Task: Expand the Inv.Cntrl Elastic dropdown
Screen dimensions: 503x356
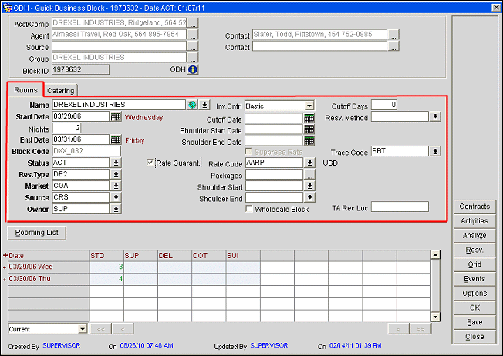Action: [x=309, y=106]
